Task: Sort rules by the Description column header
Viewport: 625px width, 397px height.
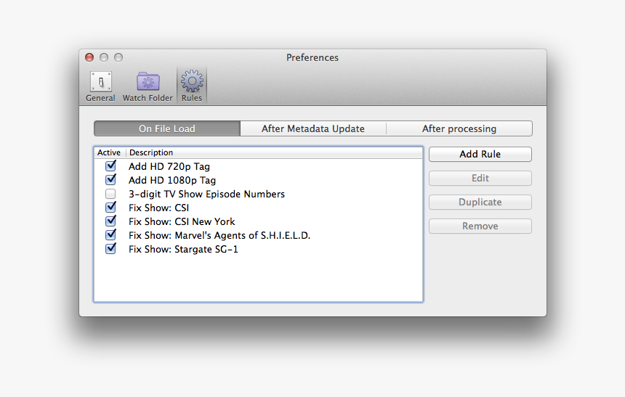Action: click(151, 152)
